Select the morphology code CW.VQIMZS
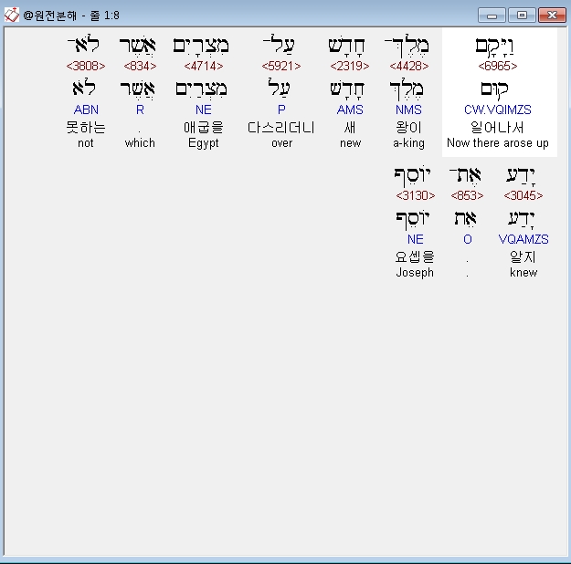 click(497, 110)
